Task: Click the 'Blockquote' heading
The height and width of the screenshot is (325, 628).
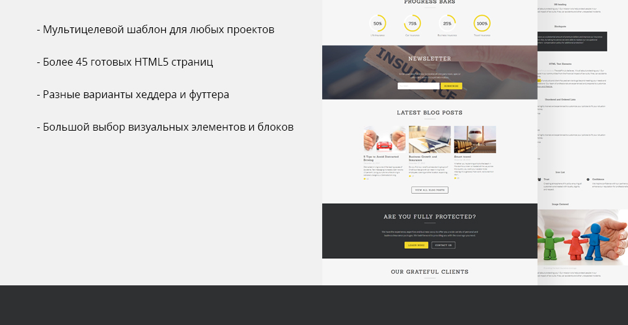Action: 560,27
